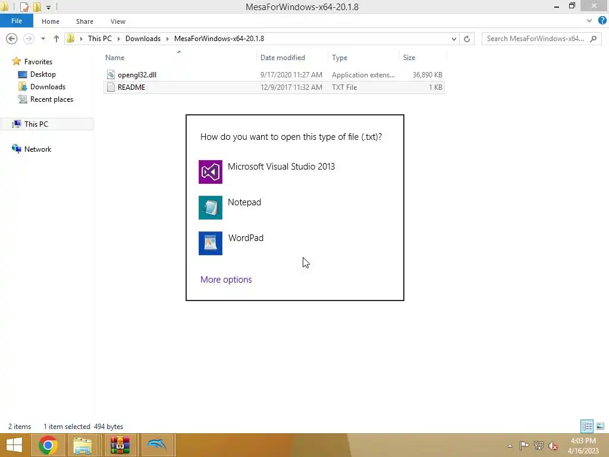Click the search magnifier icon

coord(593,39)
